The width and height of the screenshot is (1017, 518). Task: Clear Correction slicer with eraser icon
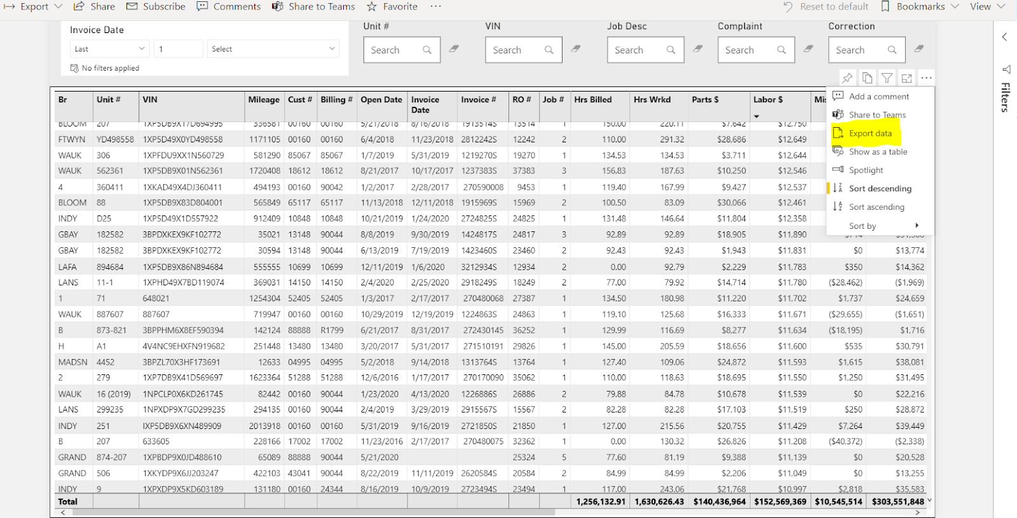click(919, 48)
